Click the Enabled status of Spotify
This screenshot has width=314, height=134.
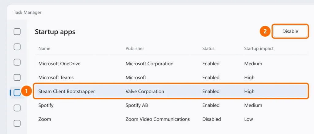tap(211, 105)
